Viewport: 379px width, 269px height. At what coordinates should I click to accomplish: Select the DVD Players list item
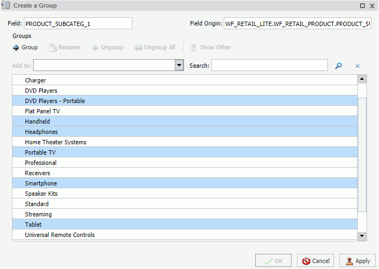click(185, 91)
